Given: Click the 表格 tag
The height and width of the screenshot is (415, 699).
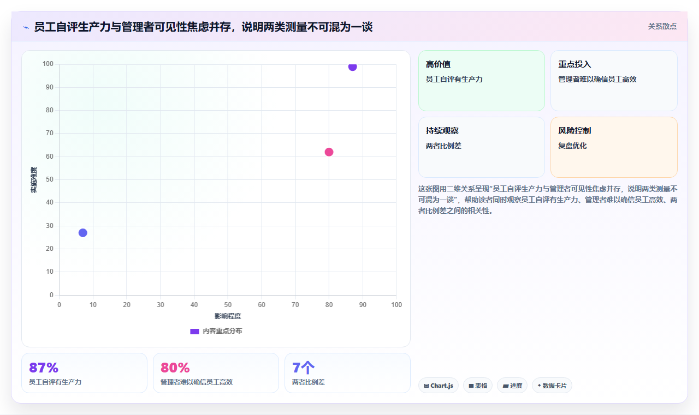Looking at the screenshot, I should 478,386.
